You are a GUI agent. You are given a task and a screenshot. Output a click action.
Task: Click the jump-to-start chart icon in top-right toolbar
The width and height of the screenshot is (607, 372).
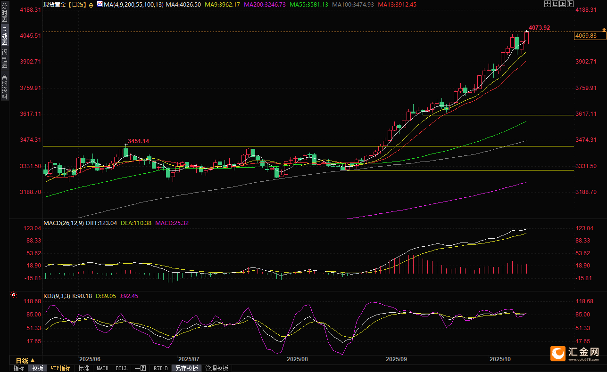(556, 4)
